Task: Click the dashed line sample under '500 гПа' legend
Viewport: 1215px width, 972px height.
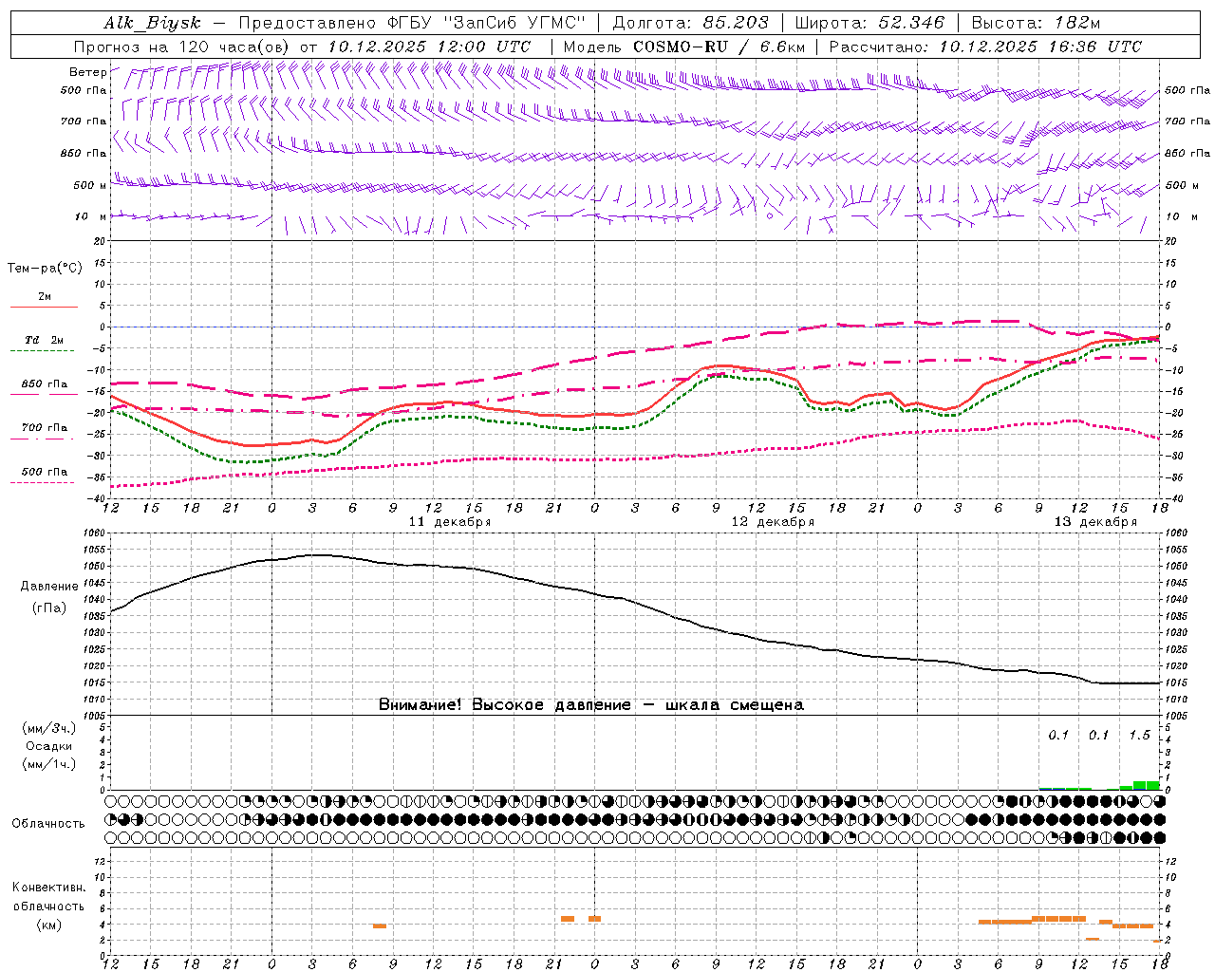Action: coord(43,483)
